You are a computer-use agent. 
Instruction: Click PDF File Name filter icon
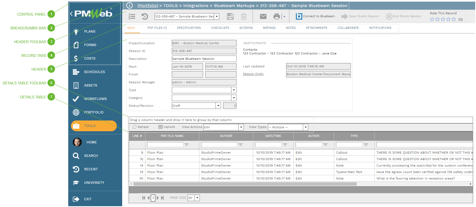coord(187,145)
